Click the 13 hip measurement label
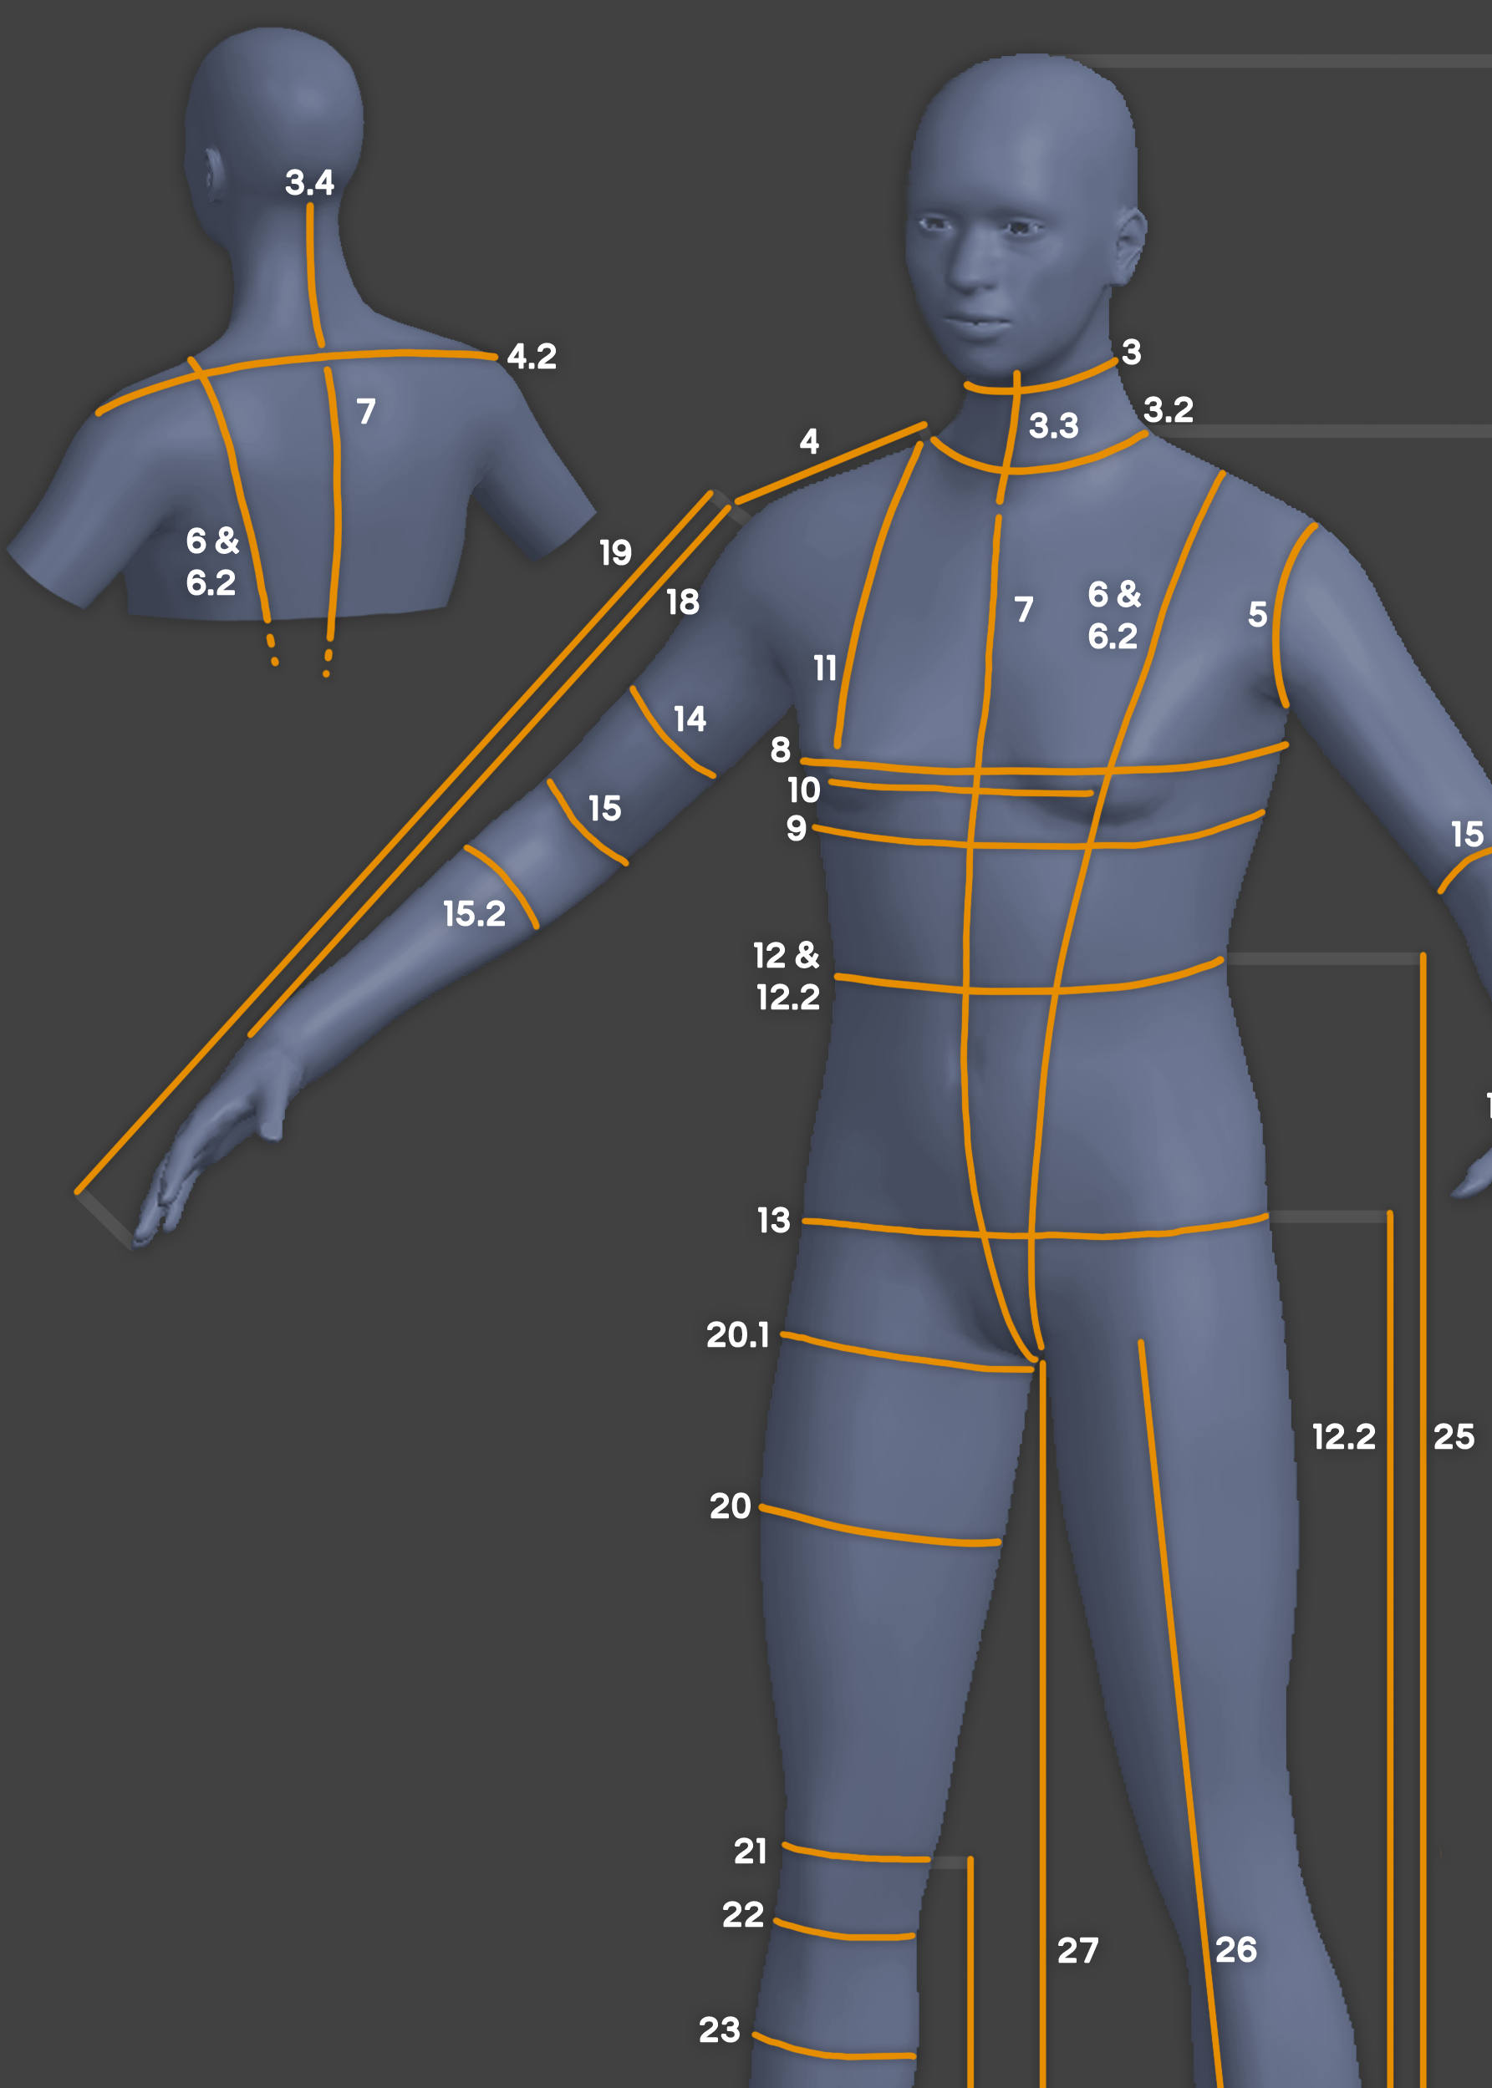This screenshot has width=1492, height=2088. tap(772, 1220)
